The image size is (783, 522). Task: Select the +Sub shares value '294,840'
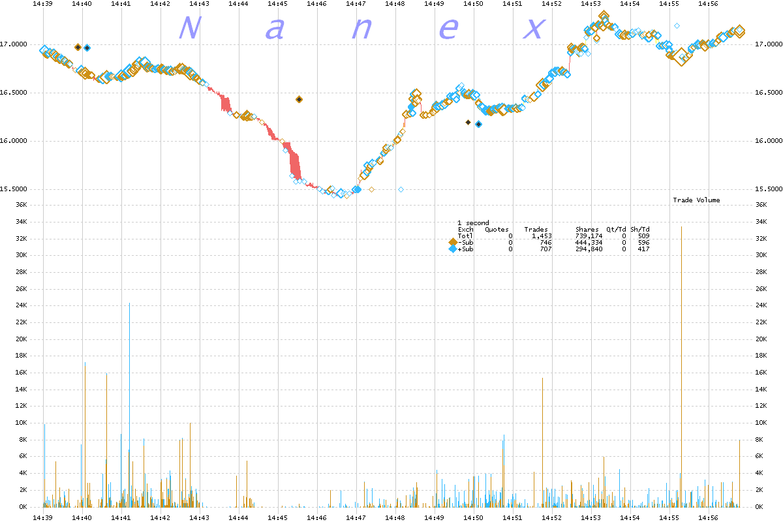(x=589, y=249)
